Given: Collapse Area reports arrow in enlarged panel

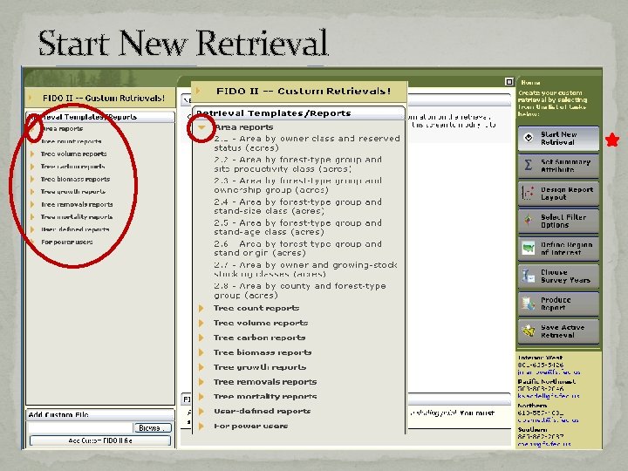Looking at the screenshot, I should tap(201, 127).
